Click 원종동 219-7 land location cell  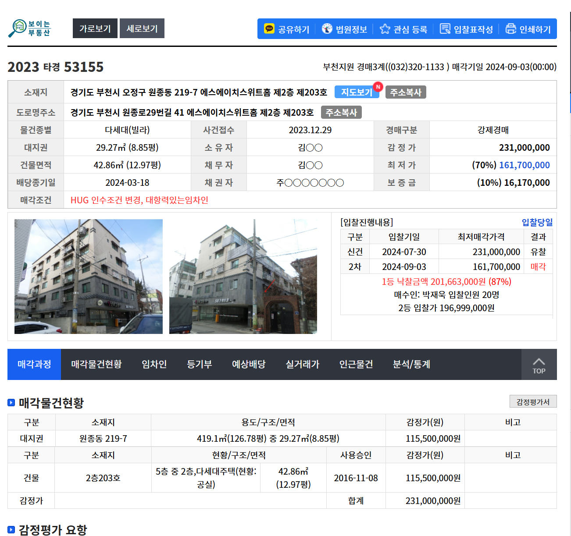[103, 438]
